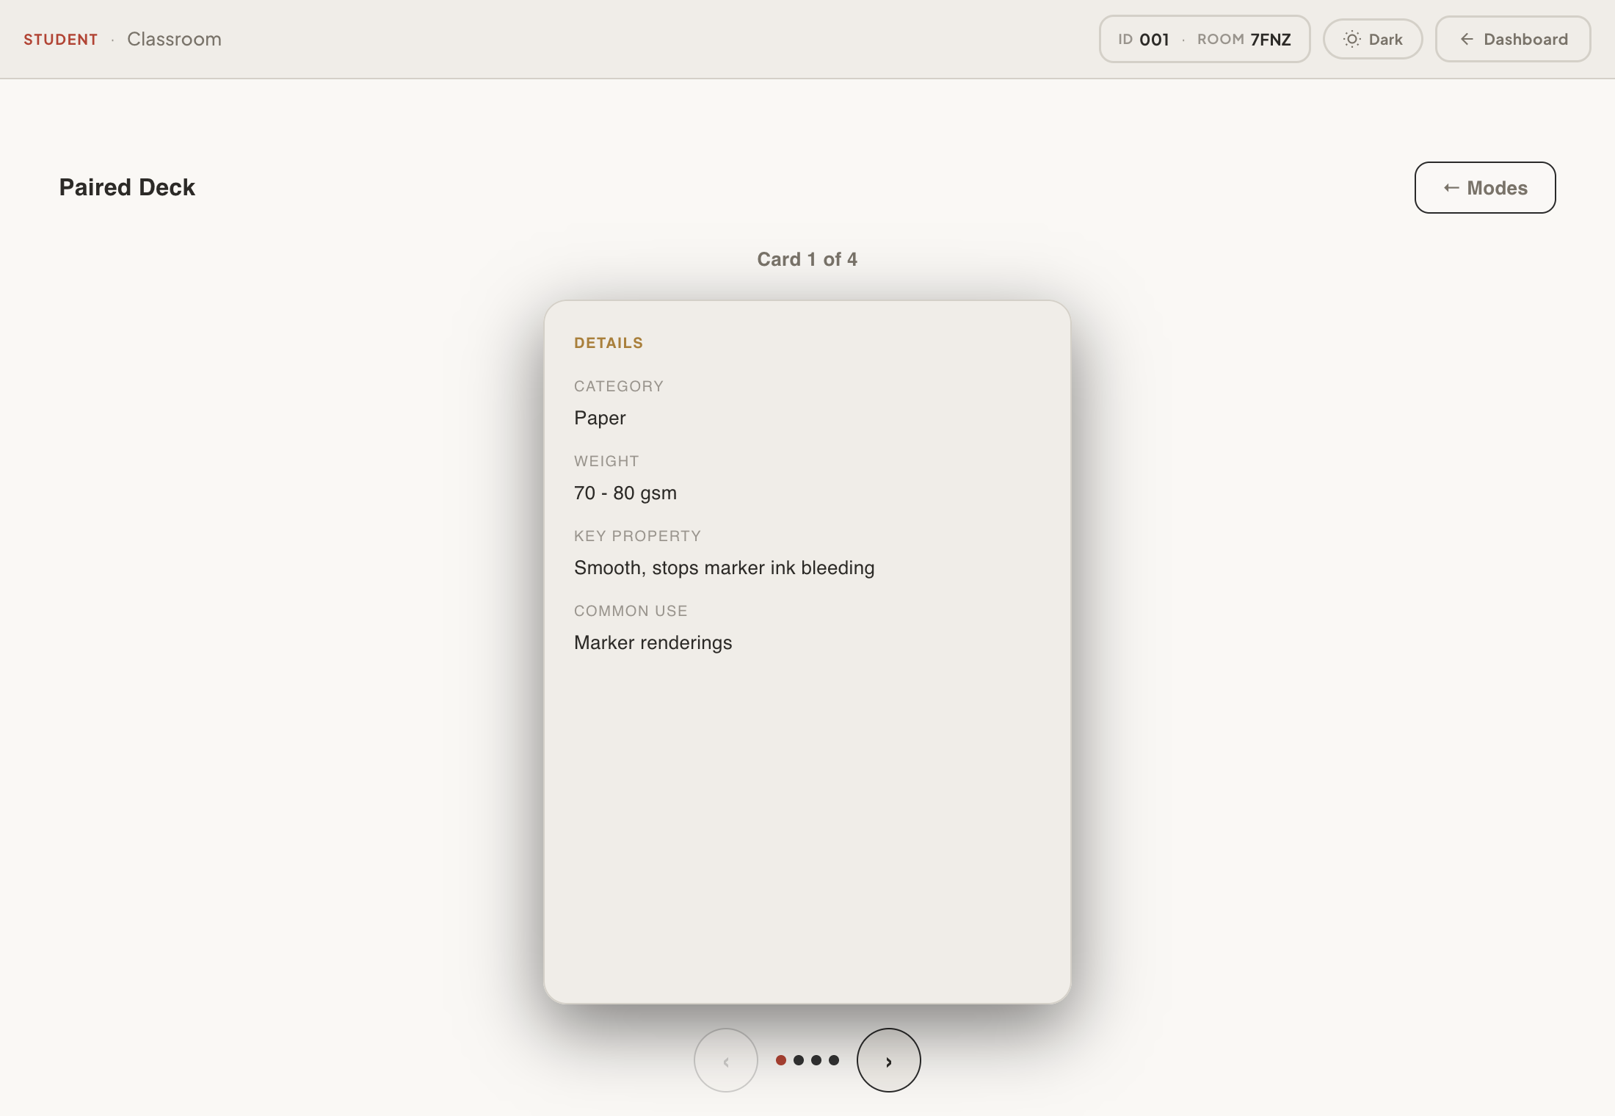Click the DETAILS card header
The image size is (1615, 1116).
tap(609, 343)
